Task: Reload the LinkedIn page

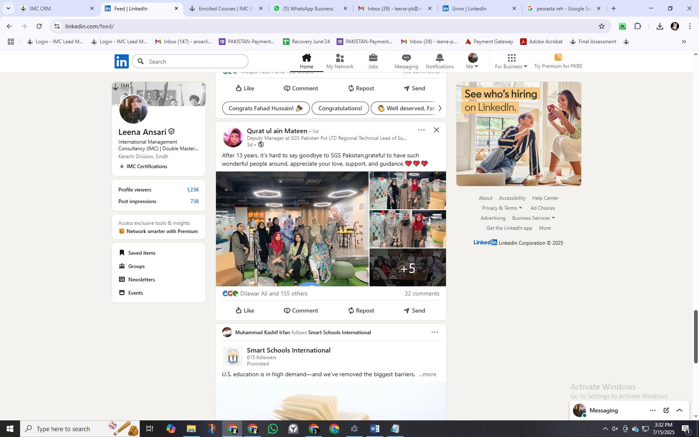Action: click(39, 26)
